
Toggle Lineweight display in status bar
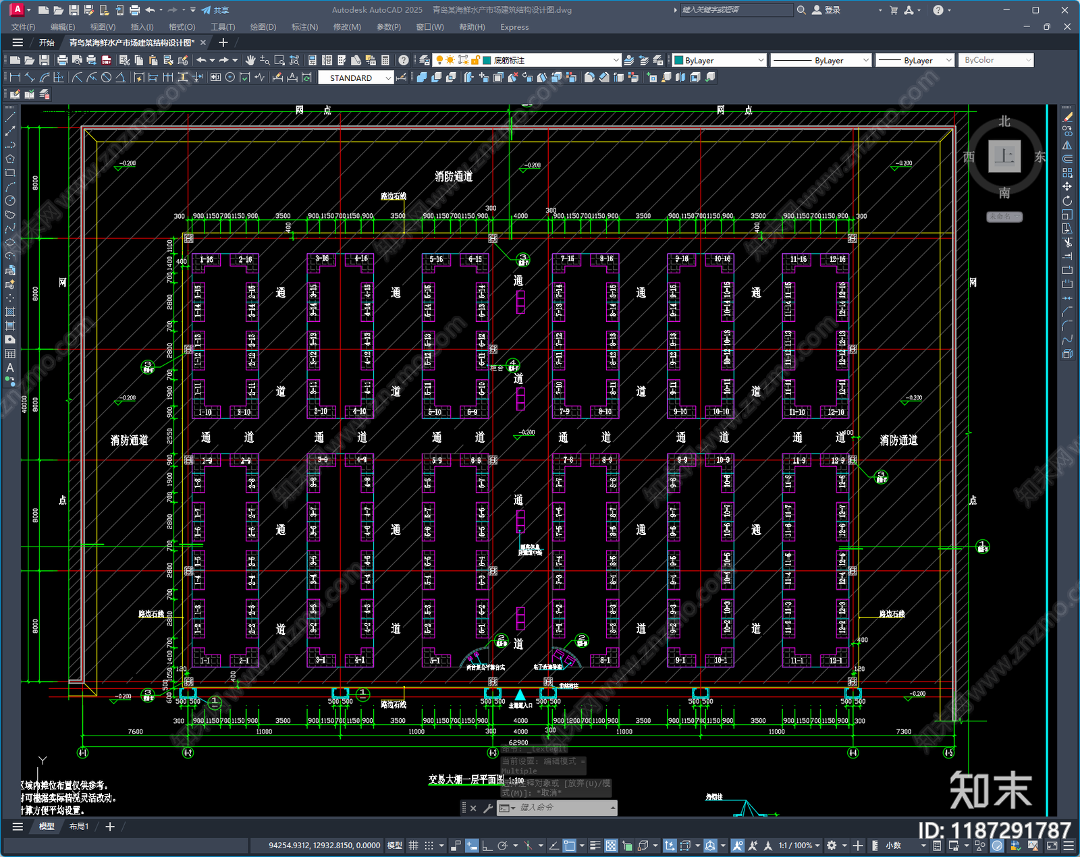[x=595, y=846]
